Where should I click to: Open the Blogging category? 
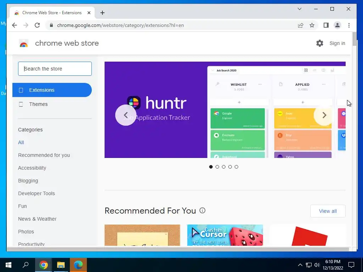tap(28, 181)
